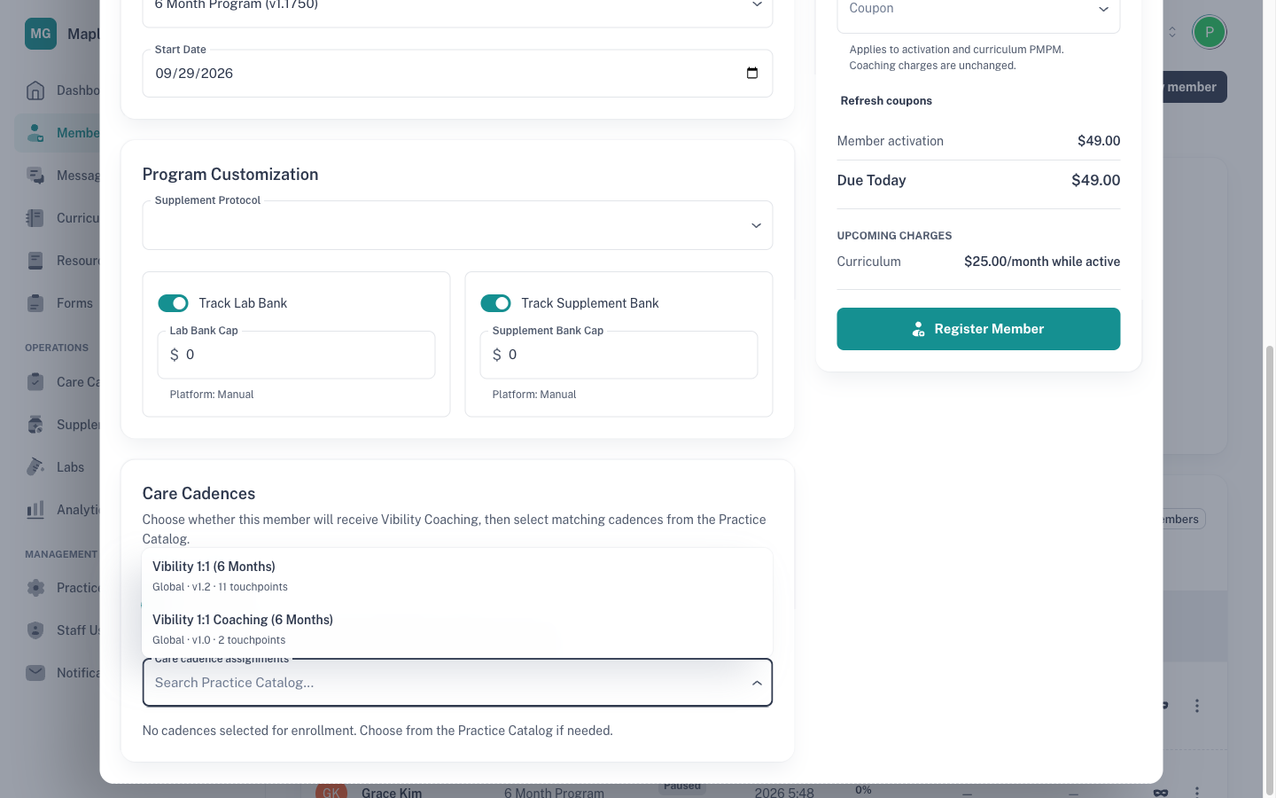
Task: Open the Resources sidebar icon
Action: coord(35,261)
